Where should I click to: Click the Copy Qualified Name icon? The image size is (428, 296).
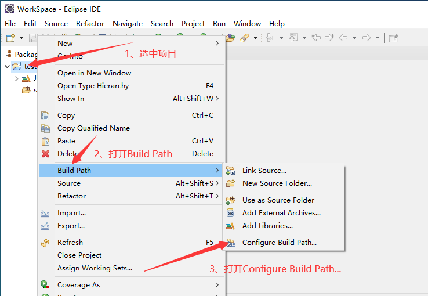tap(45, 128)
